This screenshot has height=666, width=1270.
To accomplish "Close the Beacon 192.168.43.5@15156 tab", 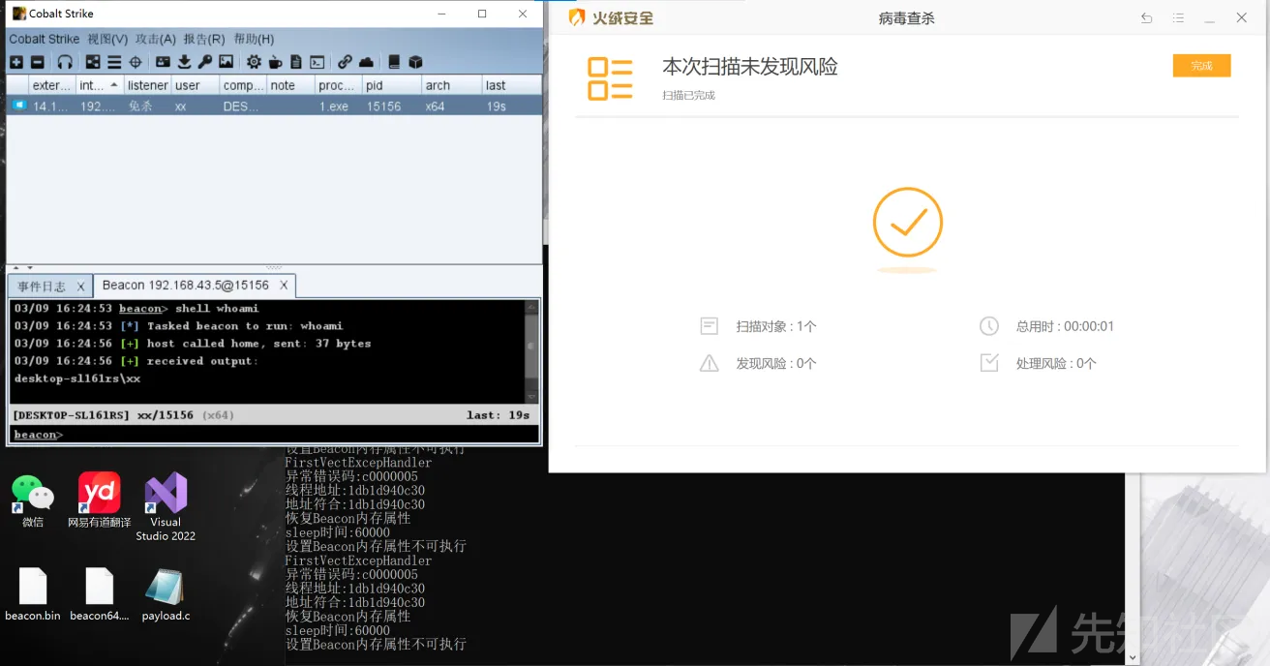I will point(284,286).
